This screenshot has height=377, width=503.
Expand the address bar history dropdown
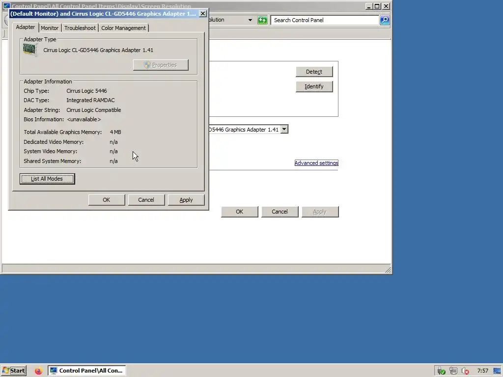(x=250, y=20)
